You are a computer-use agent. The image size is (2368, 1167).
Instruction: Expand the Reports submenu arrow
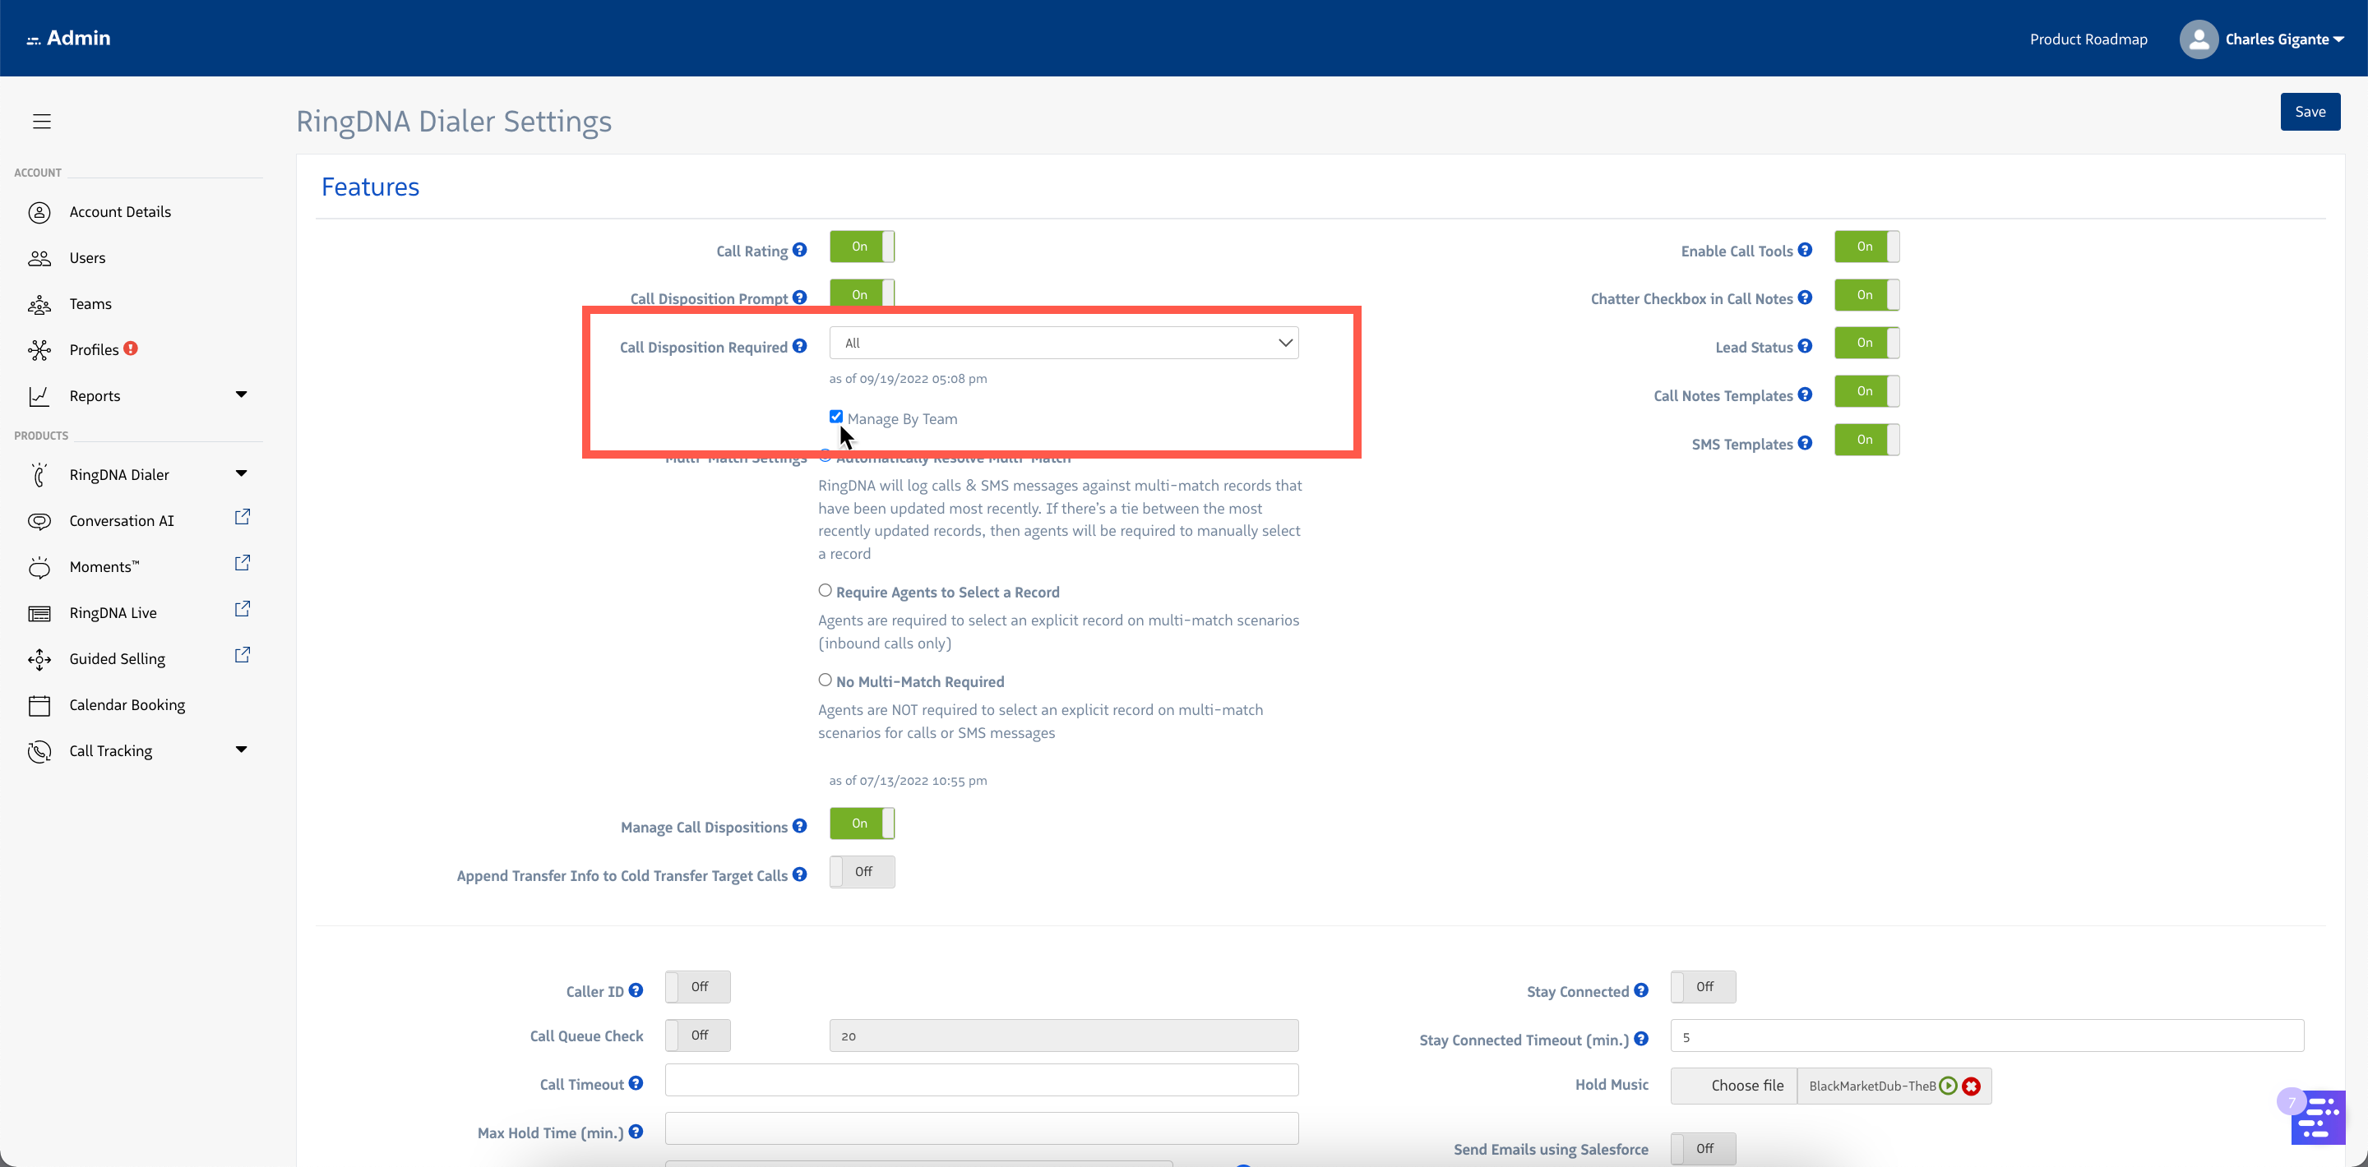click(x=241, y=394)
